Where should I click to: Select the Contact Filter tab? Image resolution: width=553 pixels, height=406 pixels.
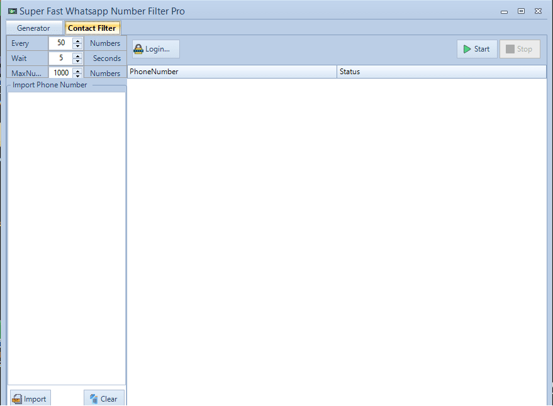click(x=92, y=28)
